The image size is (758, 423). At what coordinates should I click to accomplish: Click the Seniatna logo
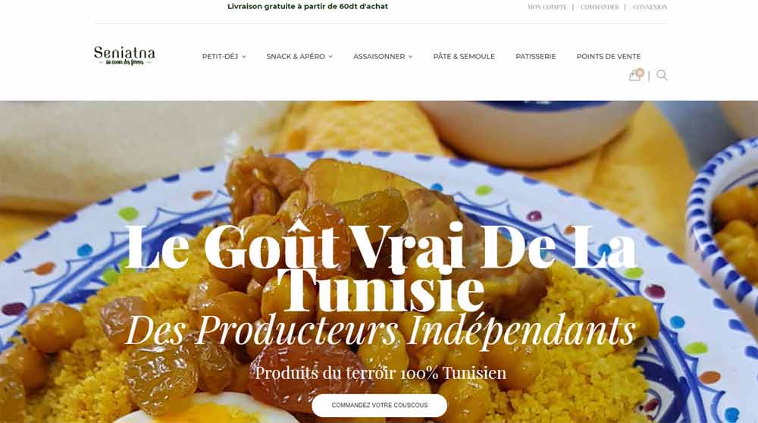click(124, 55)
